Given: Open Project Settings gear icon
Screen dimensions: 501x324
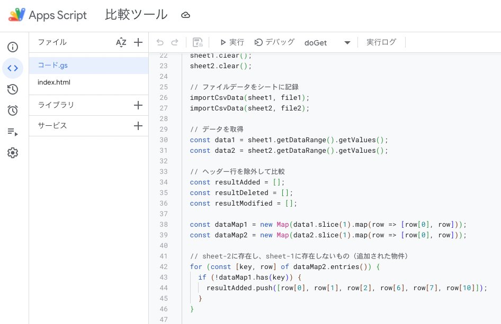Looking at the screenshot, I should [13, 153].
